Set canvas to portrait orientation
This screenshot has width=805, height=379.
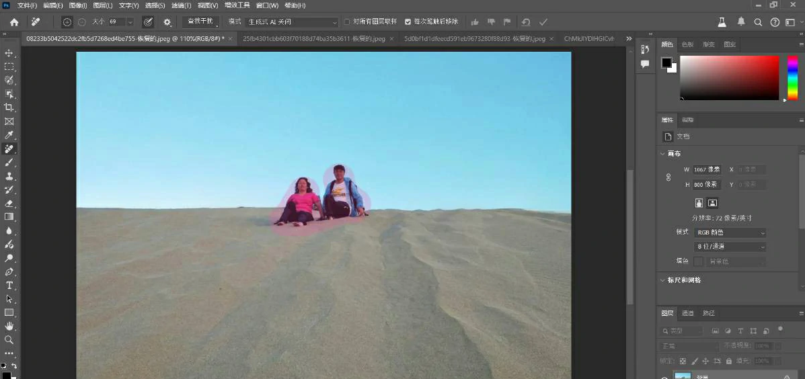point(699,202)
